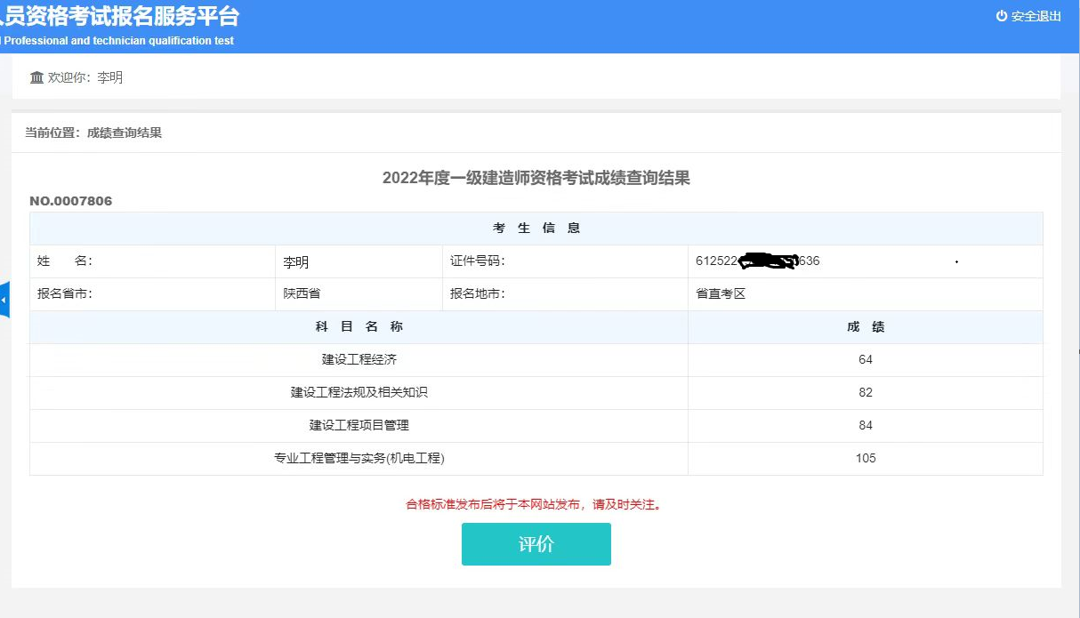Viewport: 1080px width, 618px height.
Task: Select the exam result title 2022年度一级建造师
Action: click(x=536, y=177)
